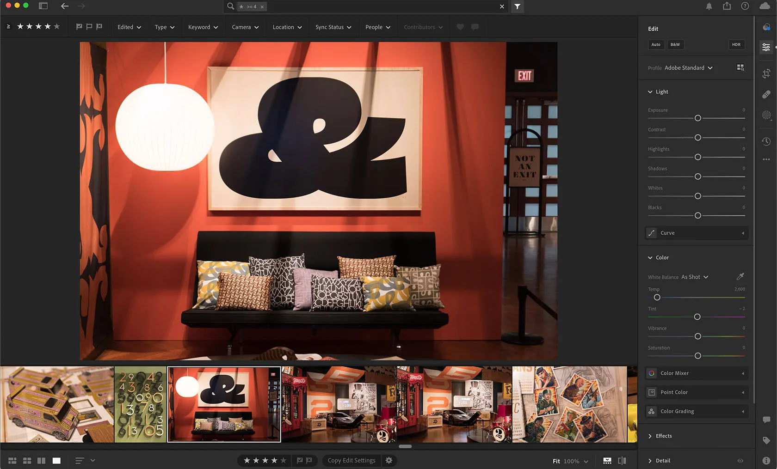Open the masking tool
The height and width of the screenshot is (469, 777).
click(766, 115)
